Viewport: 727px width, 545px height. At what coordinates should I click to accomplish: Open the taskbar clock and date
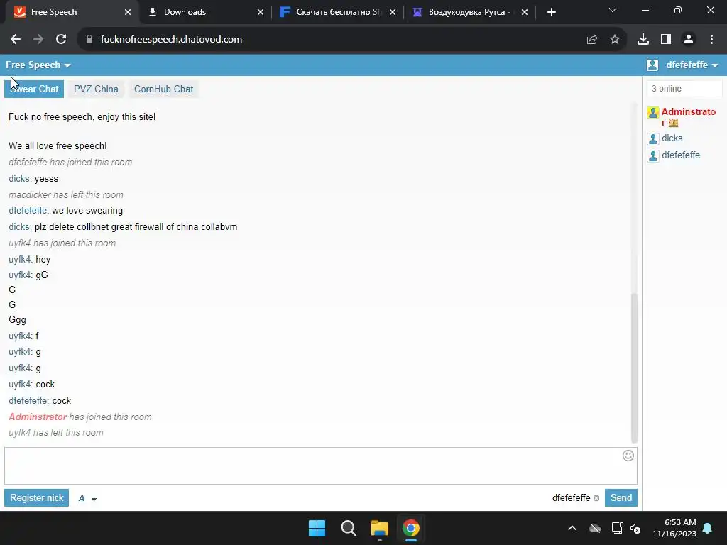674,528
